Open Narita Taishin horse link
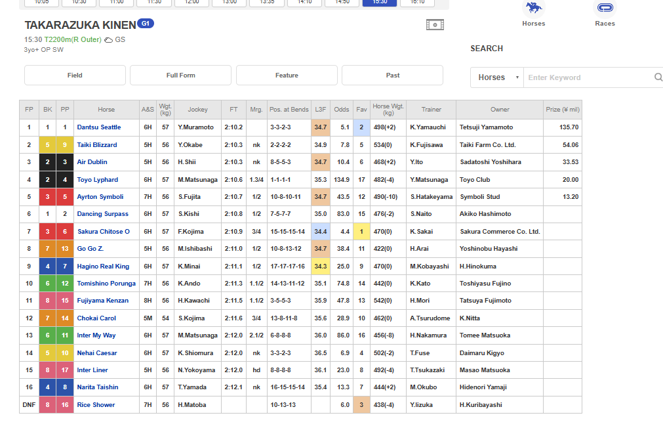This screenshot has height=428, width=663. 98,387
